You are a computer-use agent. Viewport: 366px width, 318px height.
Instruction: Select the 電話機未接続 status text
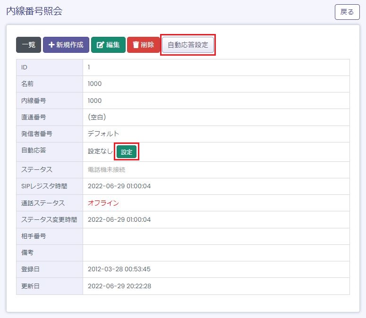click(106, 170)
